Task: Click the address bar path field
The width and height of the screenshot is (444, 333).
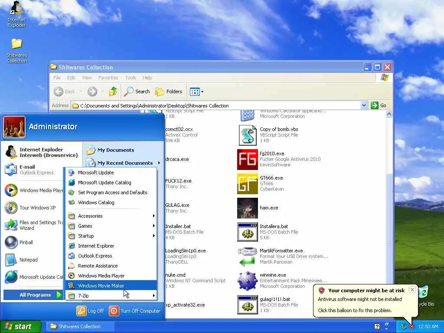Action: click(x=216, y=106)
